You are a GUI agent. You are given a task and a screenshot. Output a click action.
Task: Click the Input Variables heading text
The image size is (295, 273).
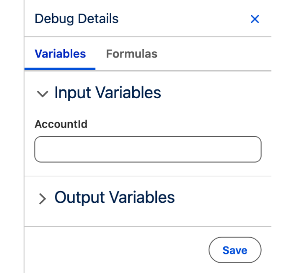pyautogui.click(x=108, y=92)
